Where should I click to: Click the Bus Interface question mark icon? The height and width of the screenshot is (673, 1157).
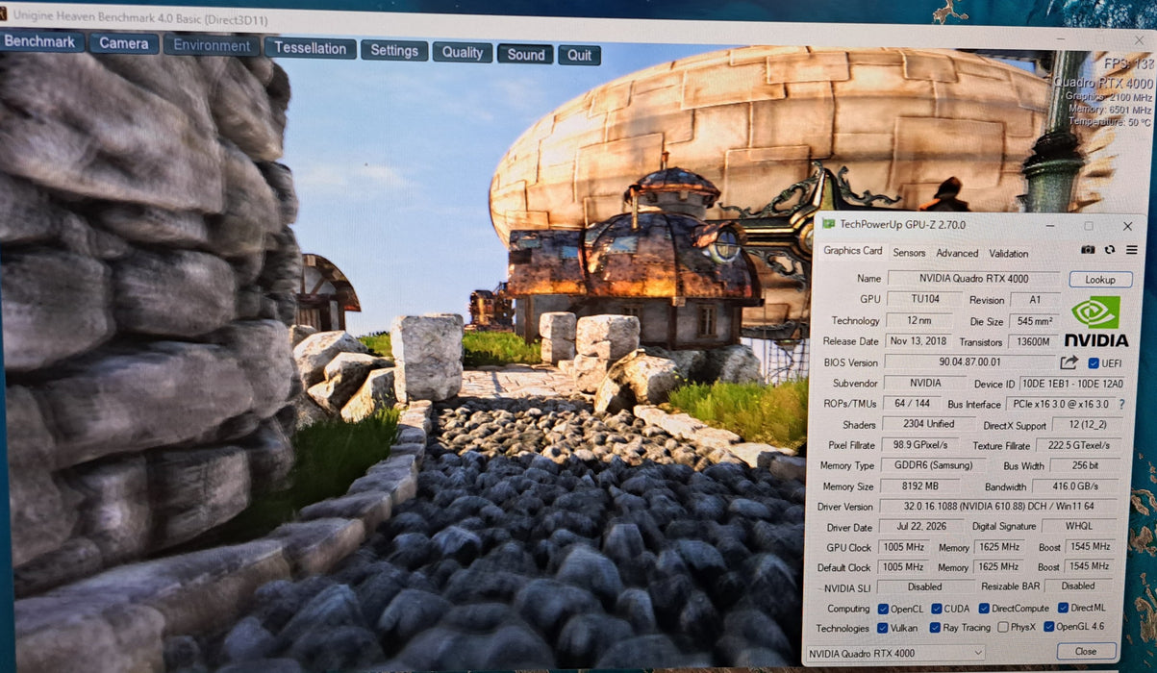[x=1121, y=405]
